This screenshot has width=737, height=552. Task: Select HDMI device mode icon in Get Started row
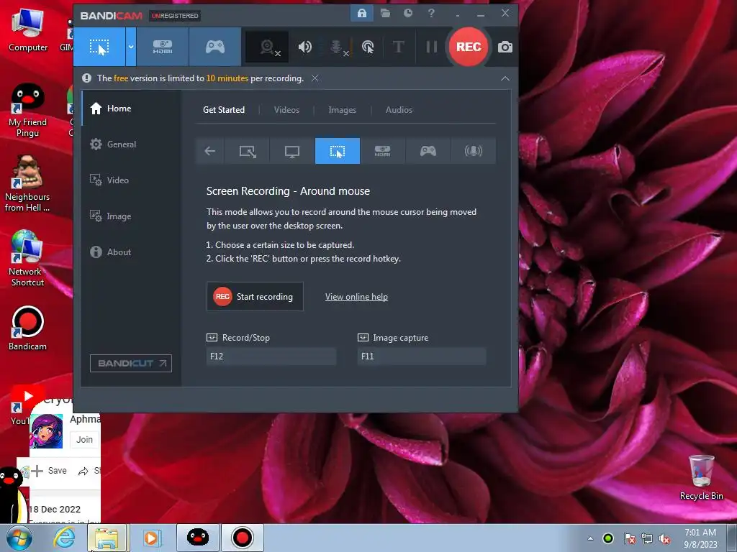(x=383, y=151)
